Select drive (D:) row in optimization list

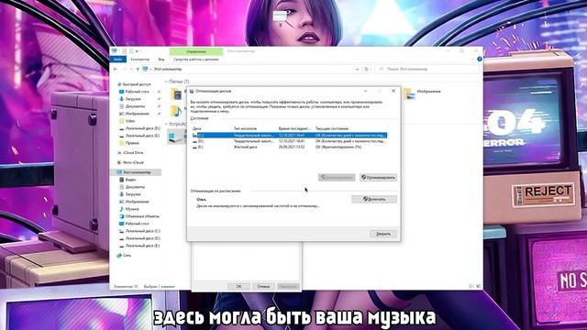pyautogui.click(x=290, y=141)
